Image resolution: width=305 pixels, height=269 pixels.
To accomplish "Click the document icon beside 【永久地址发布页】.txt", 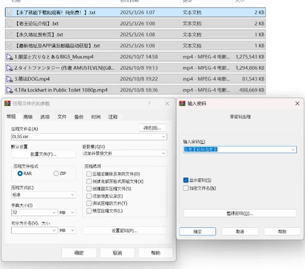I will [x=9, y=35].
